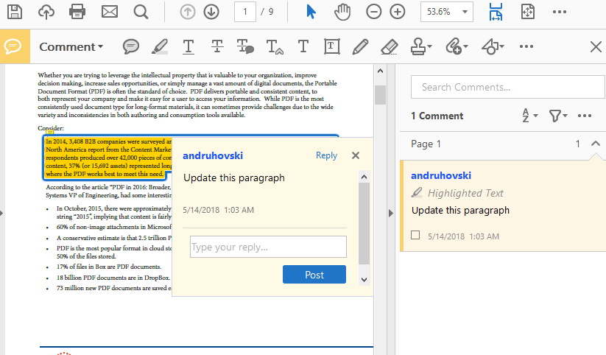Expand the left navigation pane arrow
606x355 pixels.
coord(2,213)
